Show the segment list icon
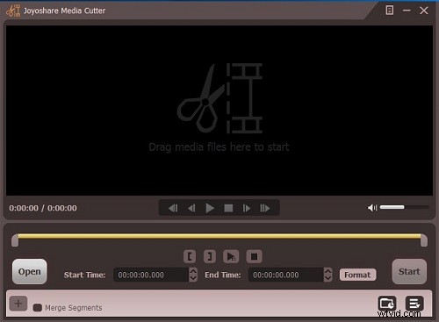Viewport: 439px width, 322px height. pyautogui.click(x=414, y=304)
